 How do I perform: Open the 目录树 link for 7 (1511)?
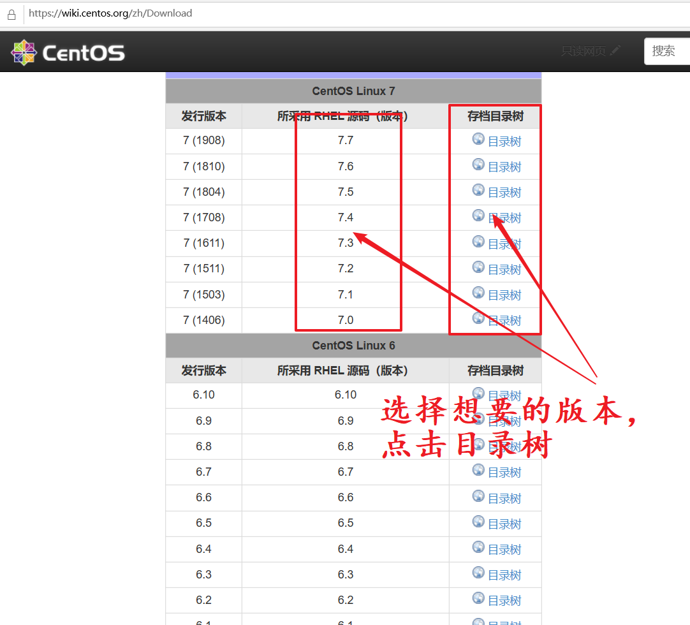504,269
